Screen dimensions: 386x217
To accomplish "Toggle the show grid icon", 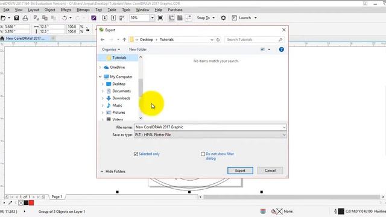I will [x=180, y=18].
